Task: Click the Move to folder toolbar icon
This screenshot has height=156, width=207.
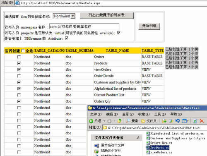Action: pos(164,121)
